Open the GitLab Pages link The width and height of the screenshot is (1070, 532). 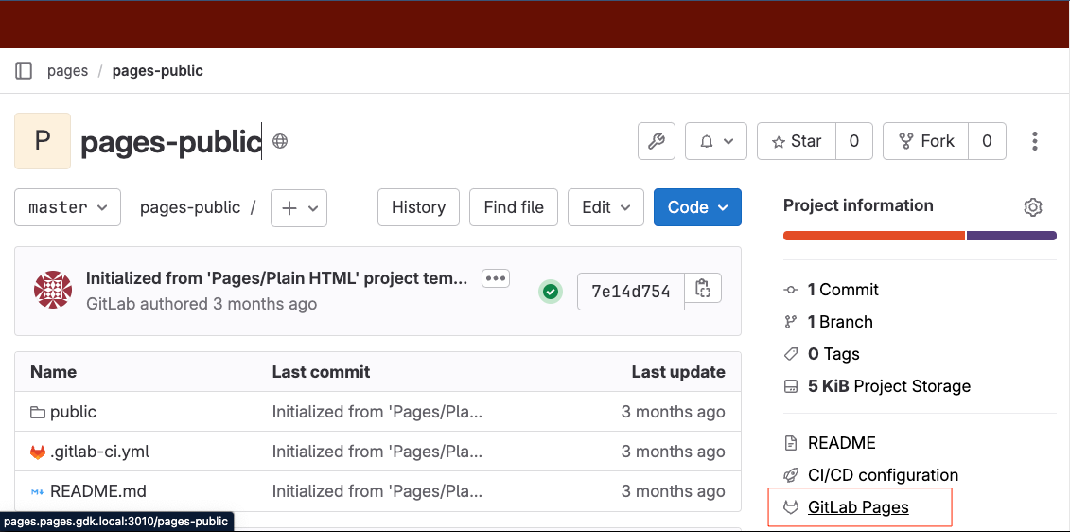pos(858,507)
